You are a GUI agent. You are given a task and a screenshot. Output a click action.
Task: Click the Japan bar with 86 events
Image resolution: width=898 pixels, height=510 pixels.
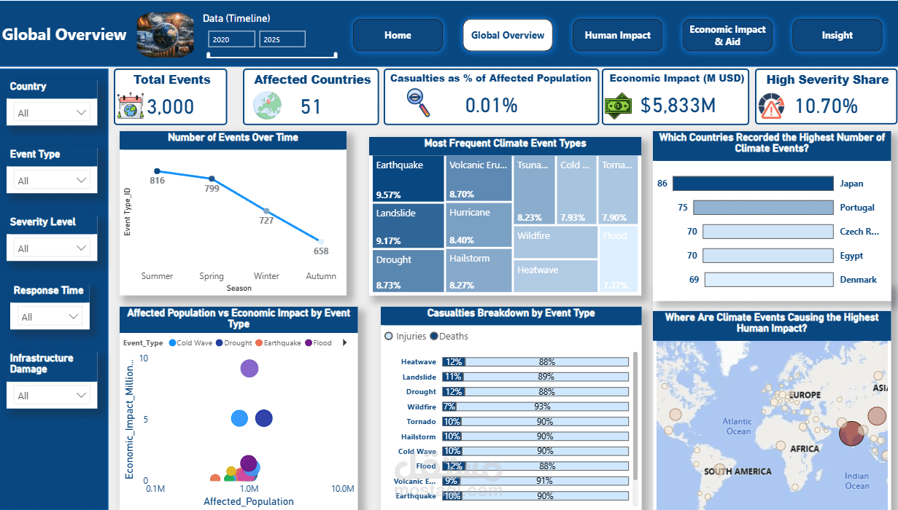[753, 184]
